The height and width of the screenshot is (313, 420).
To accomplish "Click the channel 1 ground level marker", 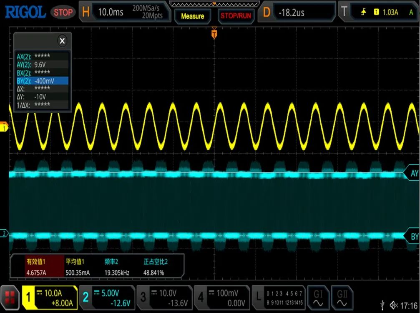I will 4,127.
